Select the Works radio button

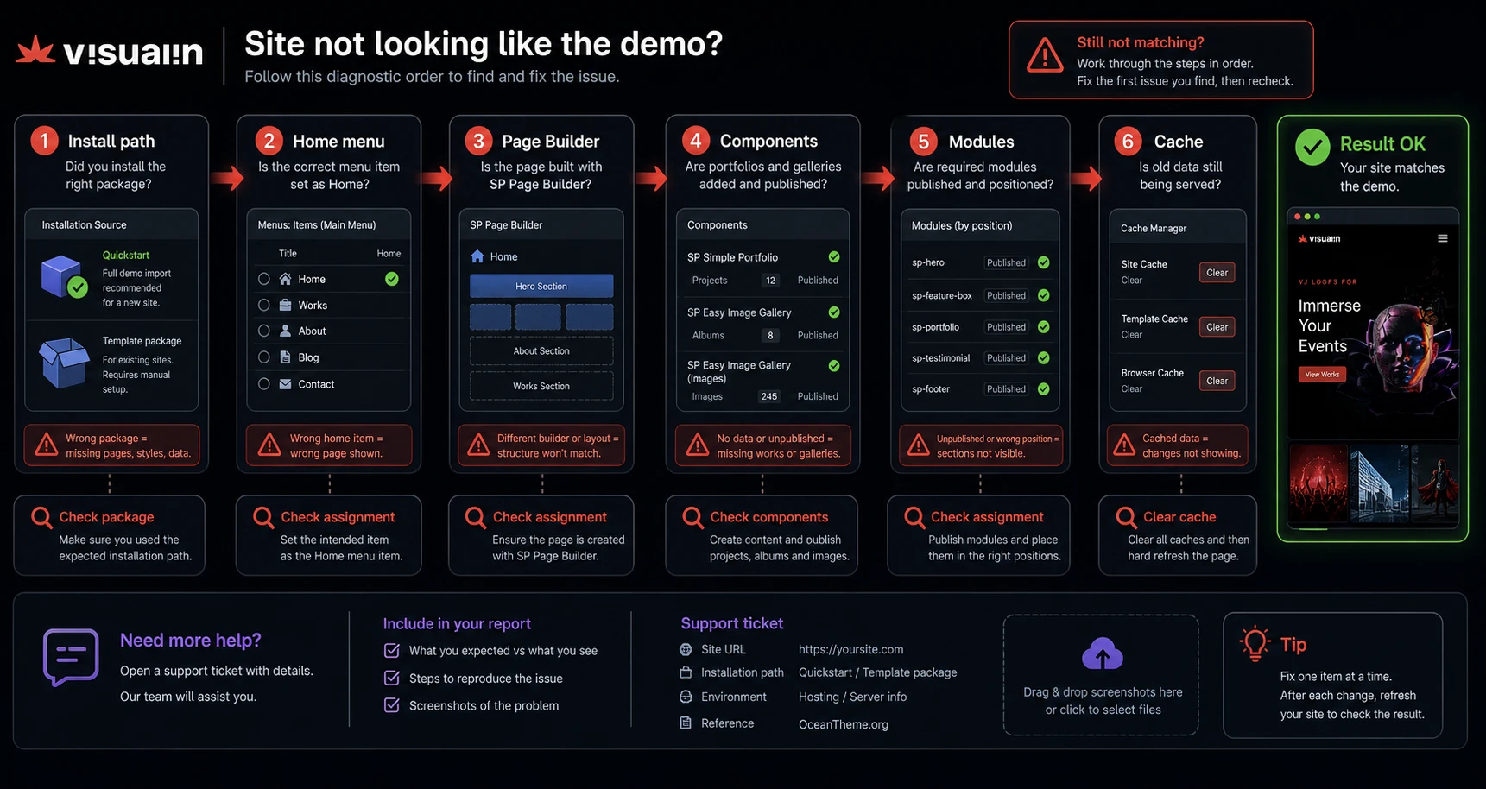click(x=264, y=305)
